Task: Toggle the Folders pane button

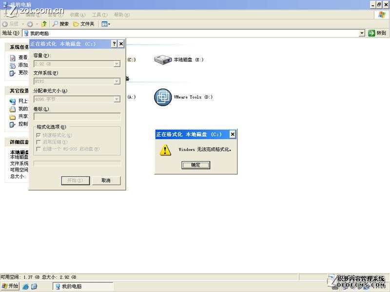Action: tap(84, 24)
